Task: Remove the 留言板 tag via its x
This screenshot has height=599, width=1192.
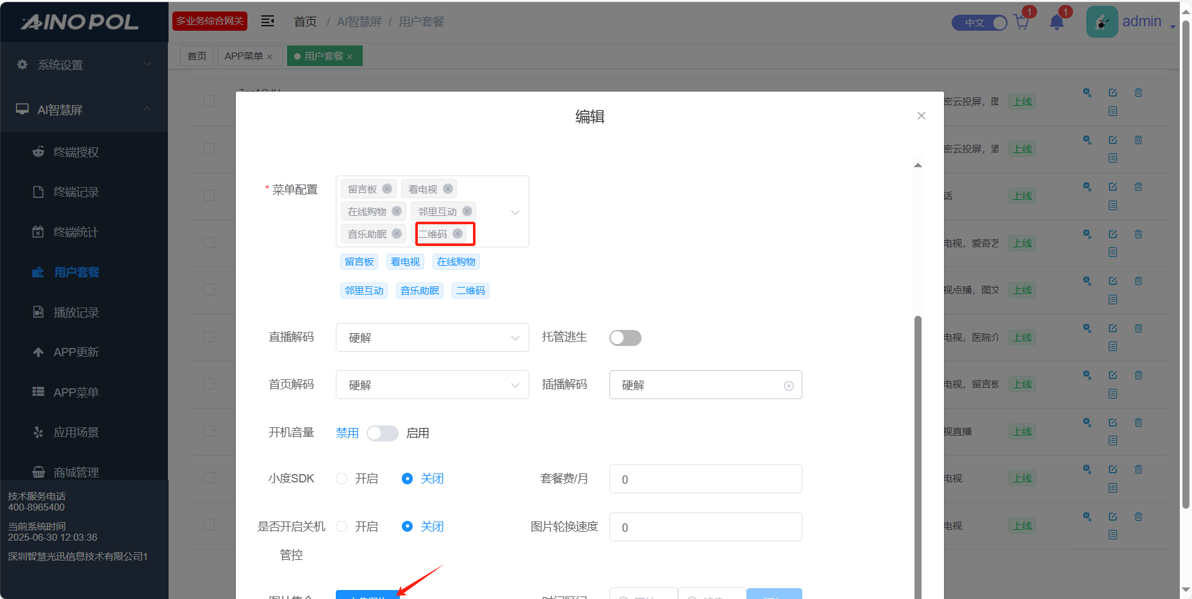Action: pos(387,189)
